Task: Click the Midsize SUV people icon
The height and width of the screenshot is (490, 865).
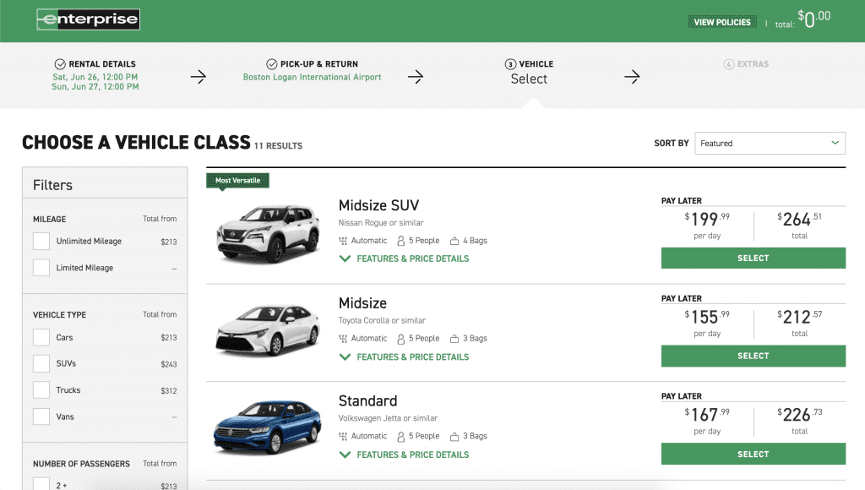Action: [401, 241]
